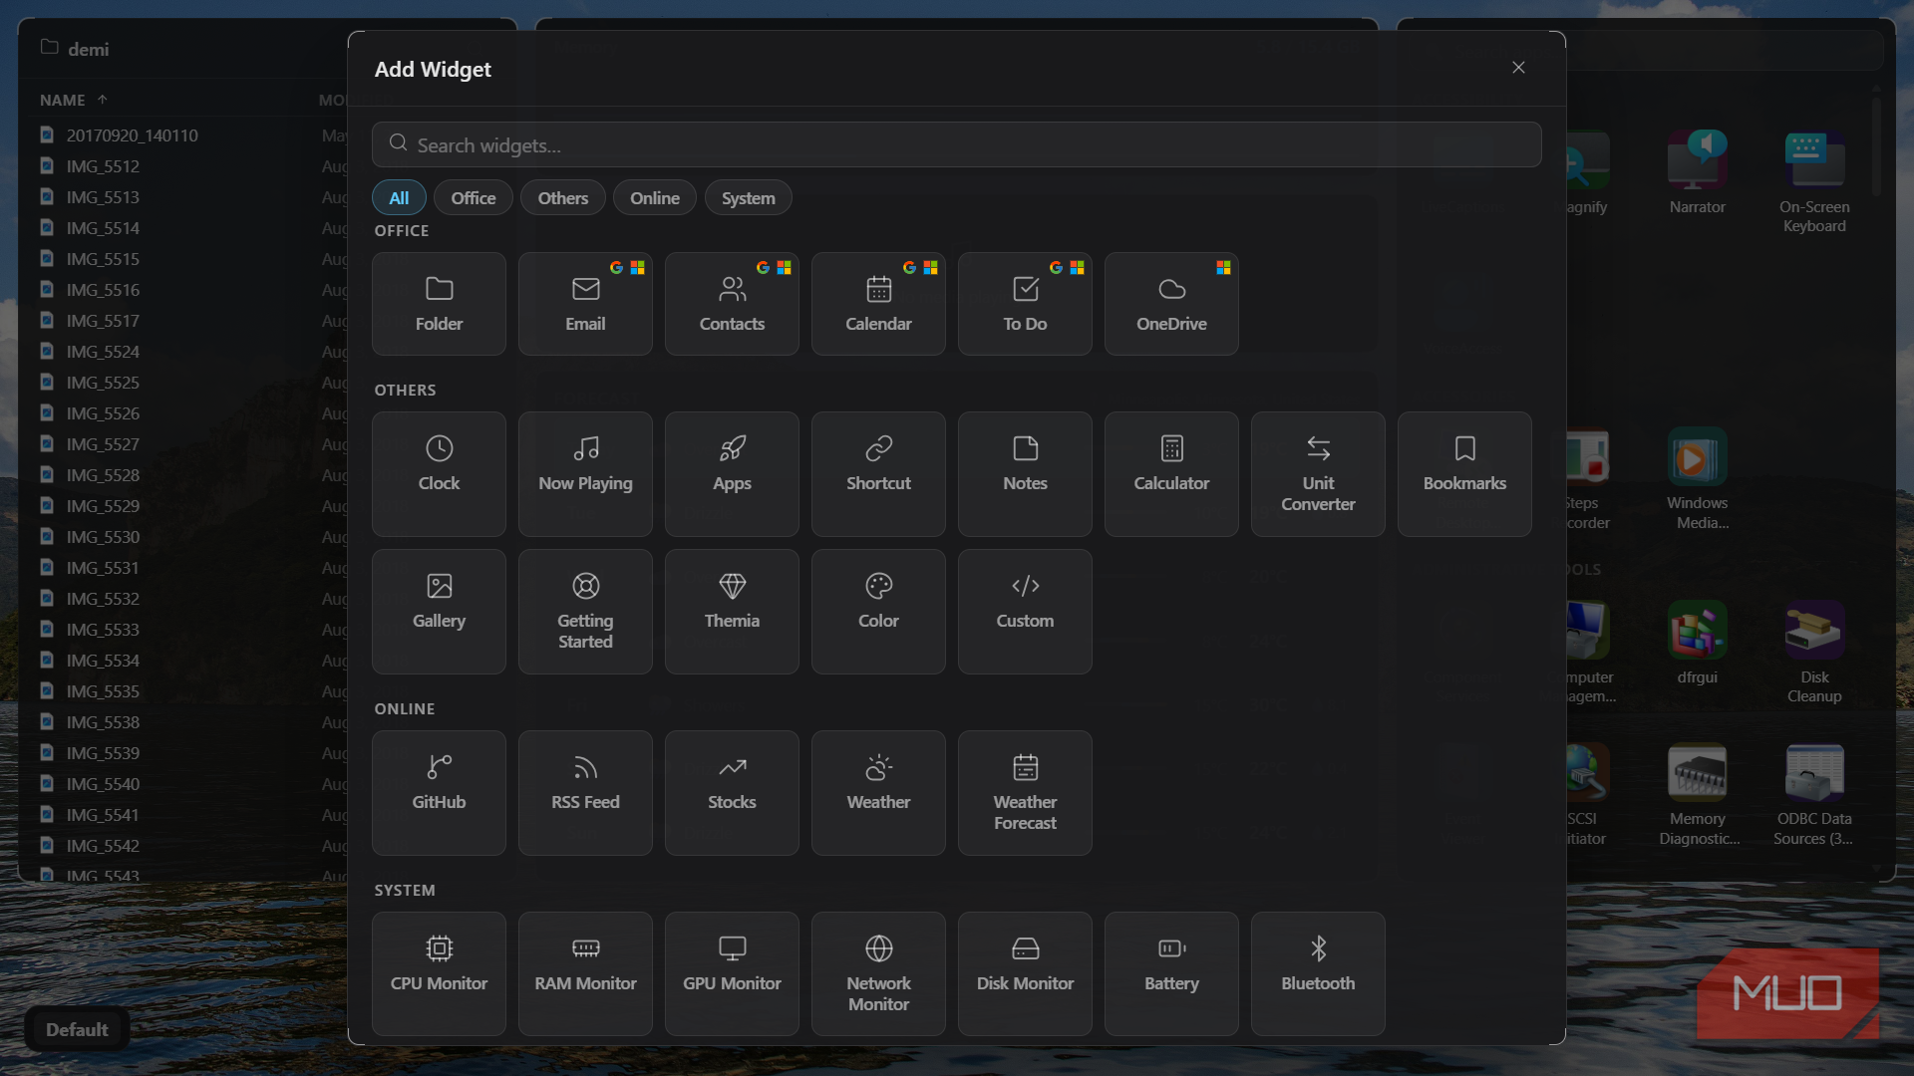Add the GPU Monitor widget
This screenshot has width=1914, height=1076.
[x=732, y=974]
